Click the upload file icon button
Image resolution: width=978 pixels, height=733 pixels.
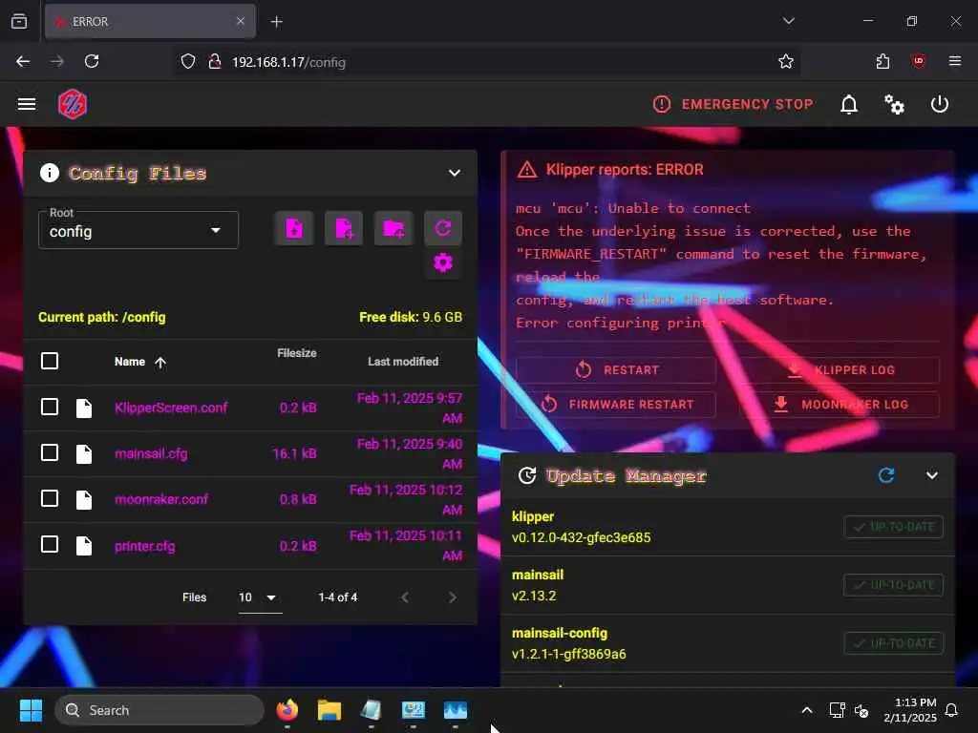(294, 228)
